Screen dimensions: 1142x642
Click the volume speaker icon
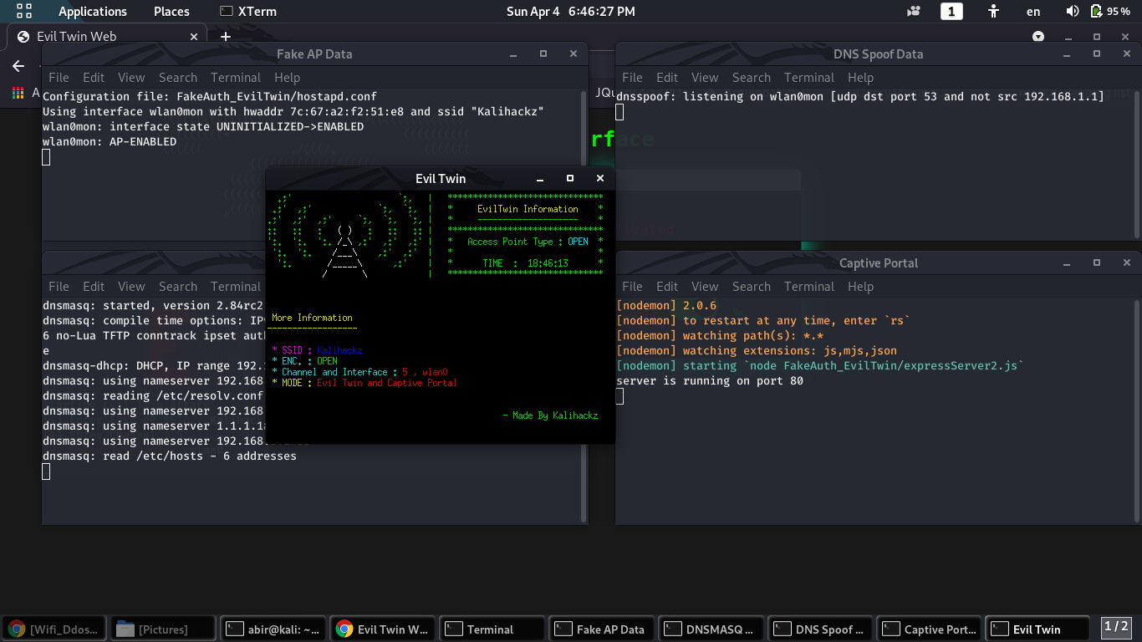tap(1073, 12)
